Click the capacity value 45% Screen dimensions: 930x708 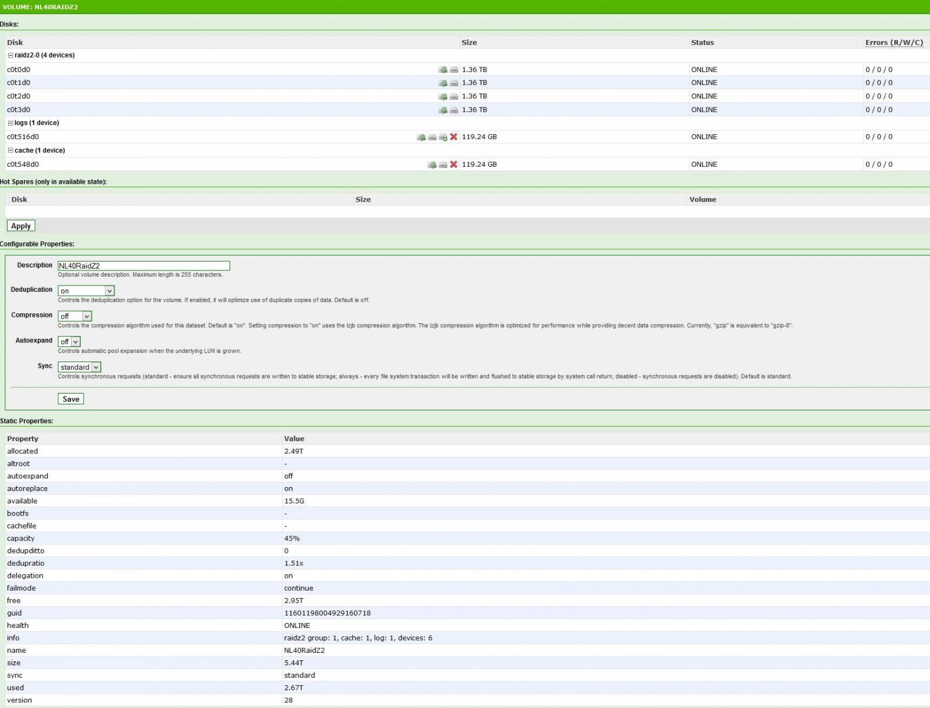click(x=292, y=538)
